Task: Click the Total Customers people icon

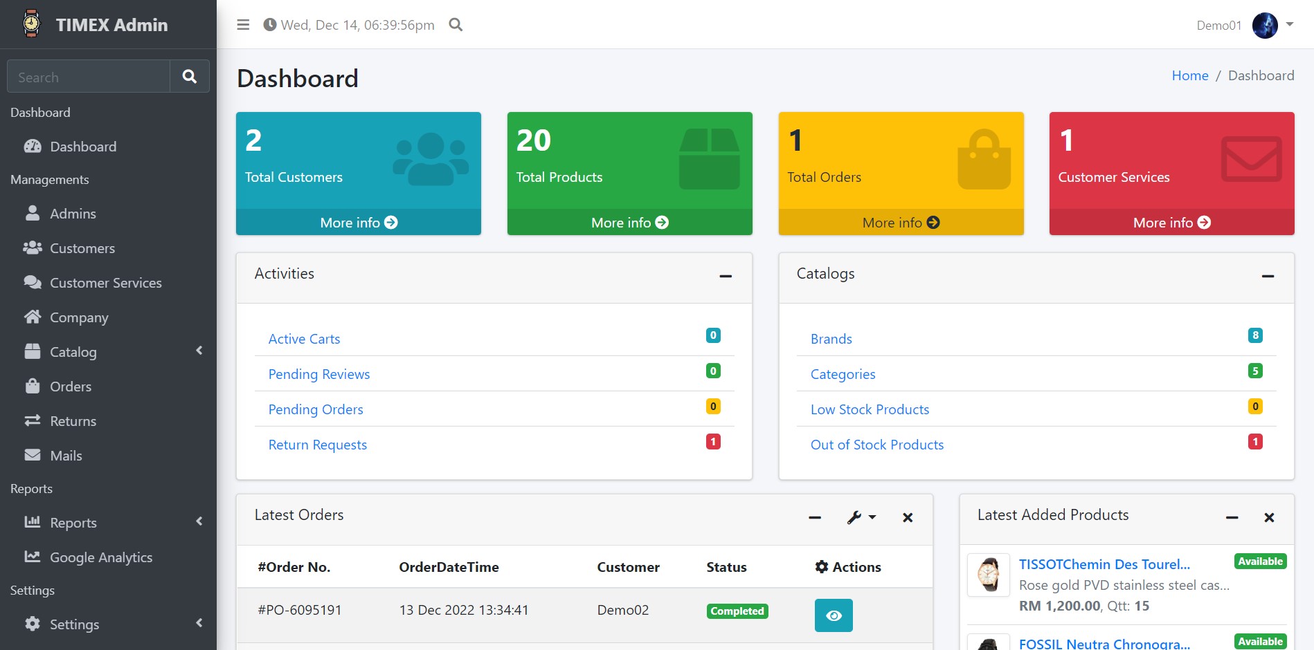Action: click(x=431, y=159)
